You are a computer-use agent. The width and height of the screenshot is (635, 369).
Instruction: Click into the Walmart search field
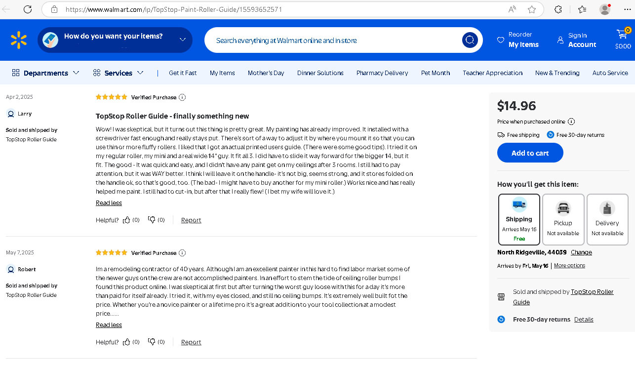(x=331, y=41)
